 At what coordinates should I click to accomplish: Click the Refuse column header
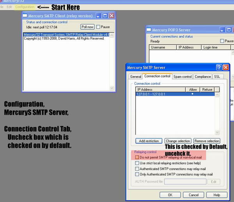point(207,90)
